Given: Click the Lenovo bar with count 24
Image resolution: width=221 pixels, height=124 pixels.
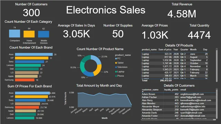Looking at the screenshot, I should (28, 65).
